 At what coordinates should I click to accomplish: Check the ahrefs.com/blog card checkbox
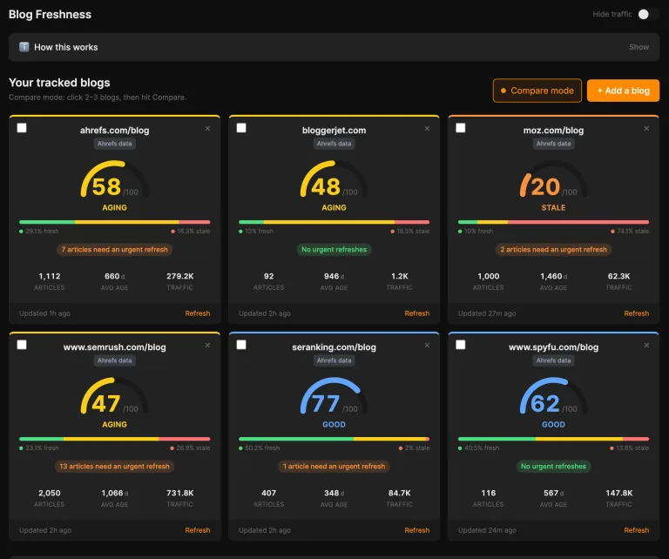22,128
